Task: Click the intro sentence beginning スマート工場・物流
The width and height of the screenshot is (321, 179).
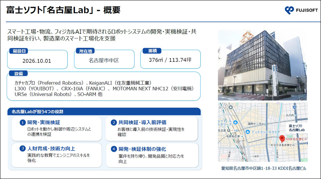Action: click(102, 35)
